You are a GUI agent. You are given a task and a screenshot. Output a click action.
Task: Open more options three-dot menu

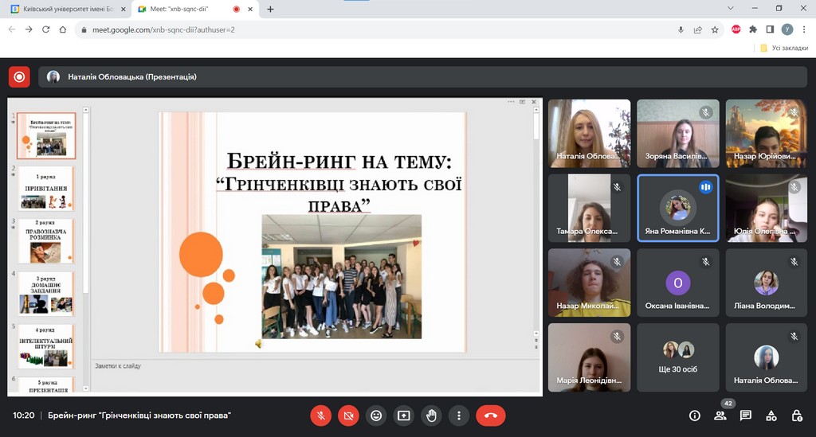458,415
